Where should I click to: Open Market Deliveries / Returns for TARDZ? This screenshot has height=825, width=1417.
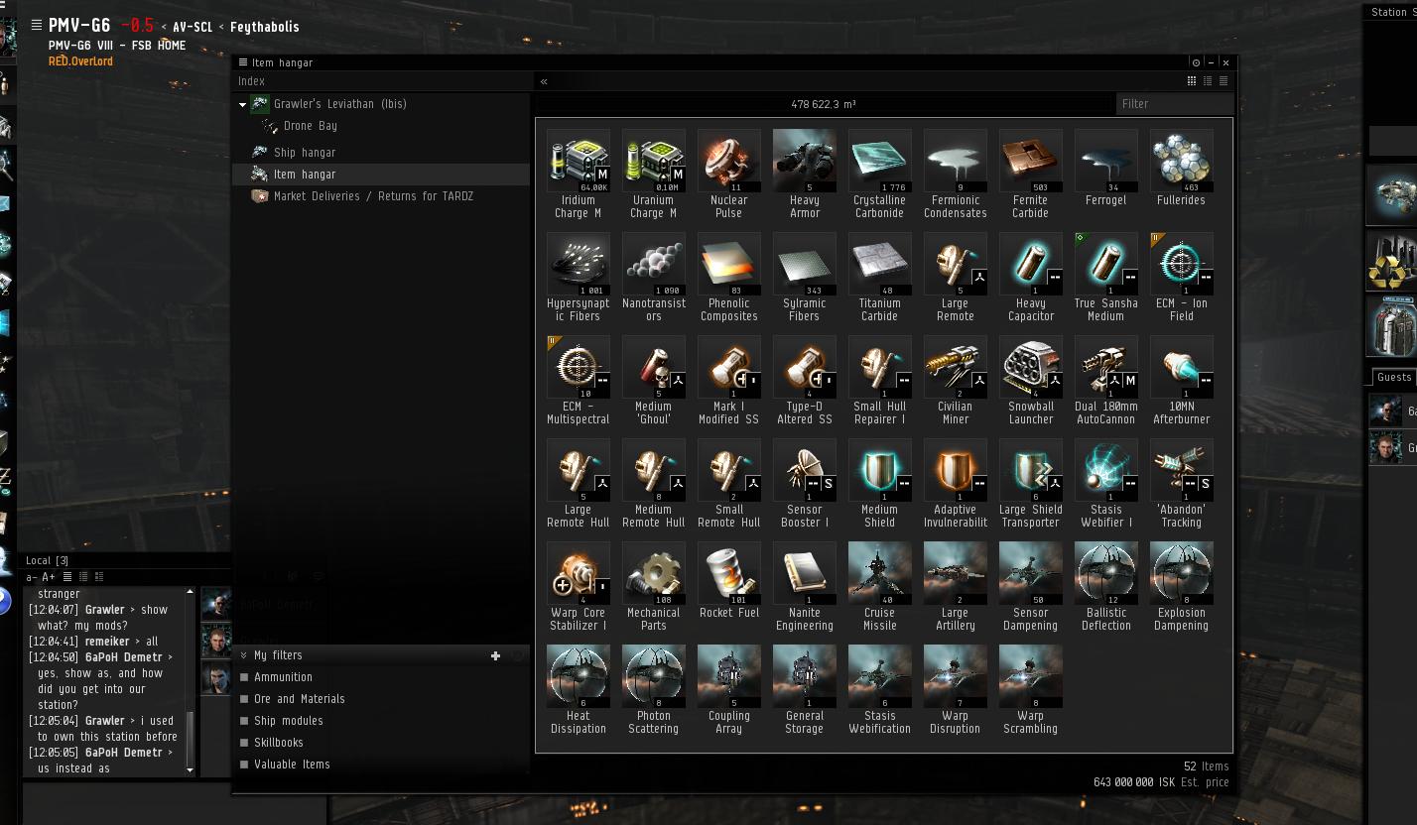(373, 196)
